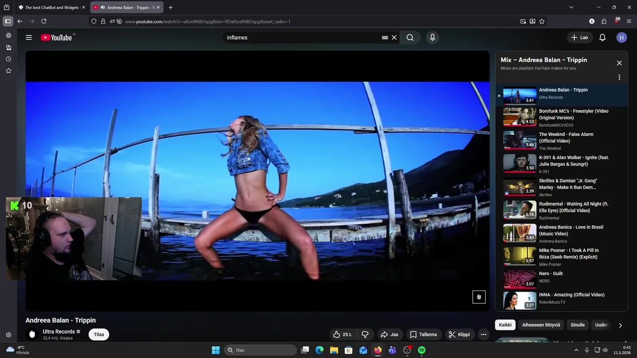Go to YouTube home via logo

click(x=57, y=37)
